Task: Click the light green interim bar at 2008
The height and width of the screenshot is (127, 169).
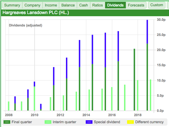Action: click(x=9, y=106)
